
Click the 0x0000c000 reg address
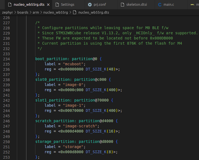(x=72, y=90)
